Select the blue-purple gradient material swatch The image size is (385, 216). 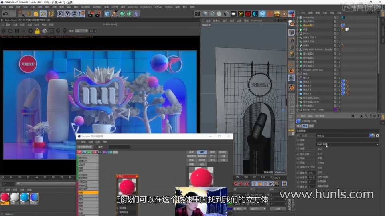pyautogui.click(x=34, y=197)
